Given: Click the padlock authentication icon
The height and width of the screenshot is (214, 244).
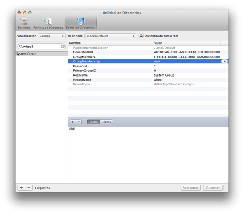Looking at the screenshot, I should (x=141, y=36).
